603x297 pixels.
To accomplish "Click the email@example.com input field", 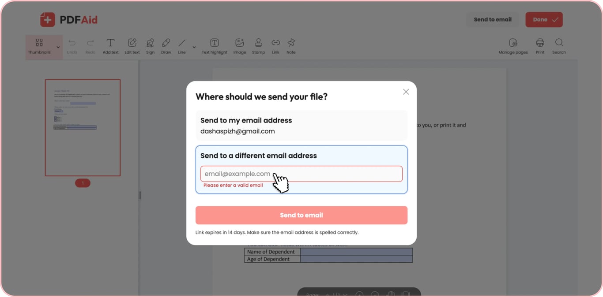I will [301, 174].
